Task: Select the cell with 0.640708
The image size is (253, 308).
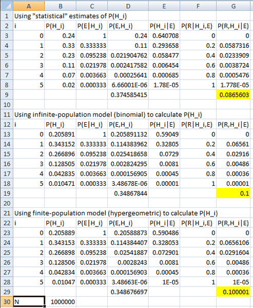Action: [164, 35]
